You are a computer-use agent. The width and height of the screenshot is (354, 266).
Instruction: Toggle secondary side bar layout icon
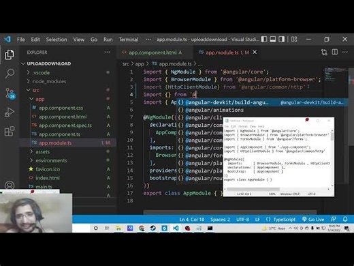pos(282,40)
